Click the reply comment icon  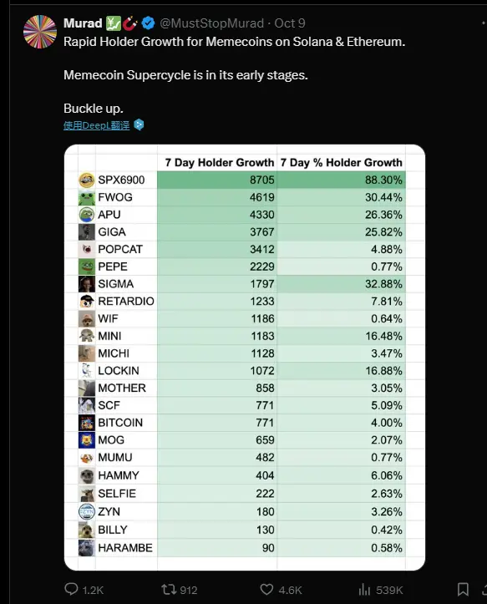tap(71, 589)
